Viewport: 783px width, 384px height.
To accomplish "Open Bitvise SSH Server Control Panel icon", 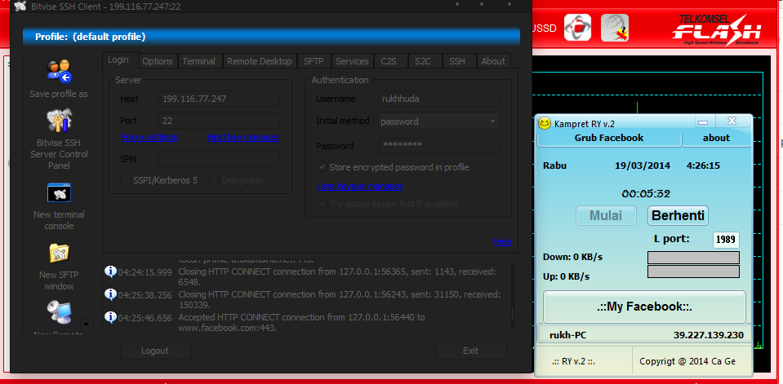I will click(x=60, y=120).
